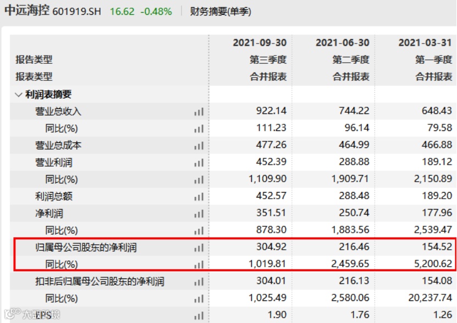
Task: Click revenue value 648.43
Action: pyautogui.click(x=437, y=111)
